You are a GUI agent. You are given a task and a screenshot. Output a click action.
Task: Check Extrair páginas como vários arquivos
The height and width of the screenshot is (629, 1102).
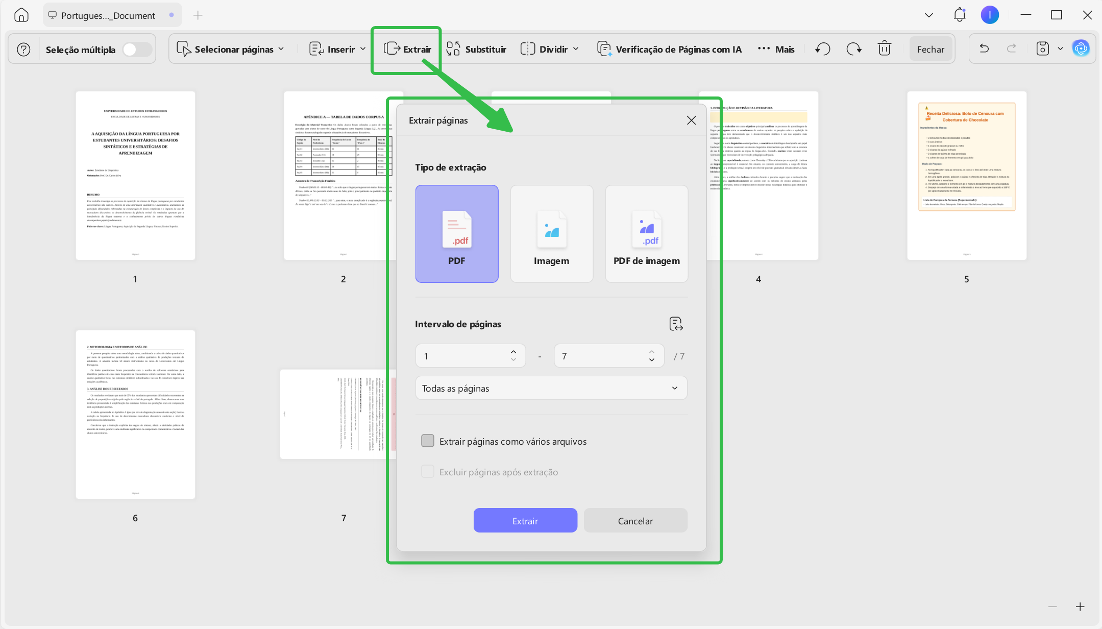pyautogui.click(x=428, y=441)
